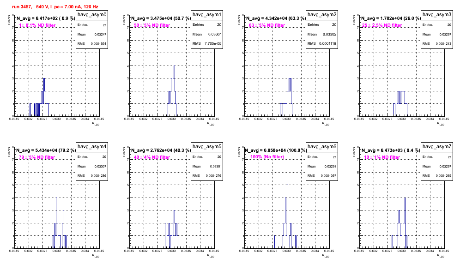This screenshot has width=460, height=264.
Task: Click Entries value 20 in havg_asym1
Action: pos(219,24)
